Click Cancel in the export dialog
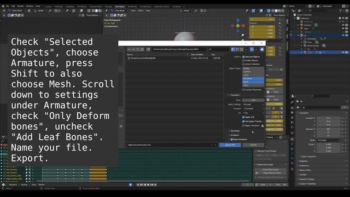This screenshot has width=350, height=197. click(253, 145)
